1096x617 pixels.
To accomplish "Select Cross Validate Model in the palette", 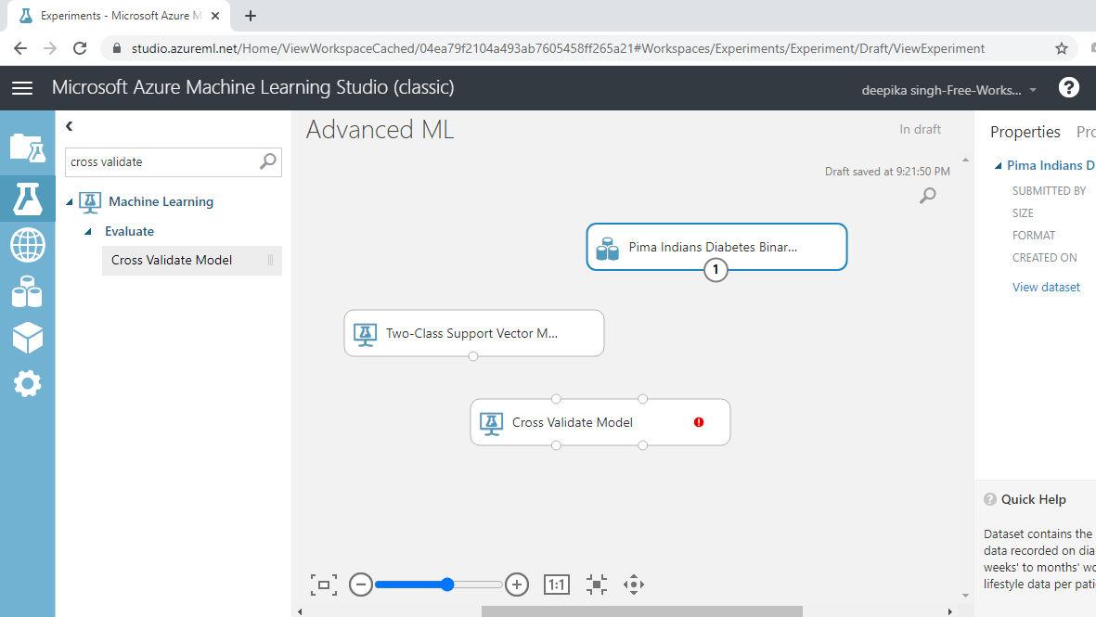I will point(191,260).
